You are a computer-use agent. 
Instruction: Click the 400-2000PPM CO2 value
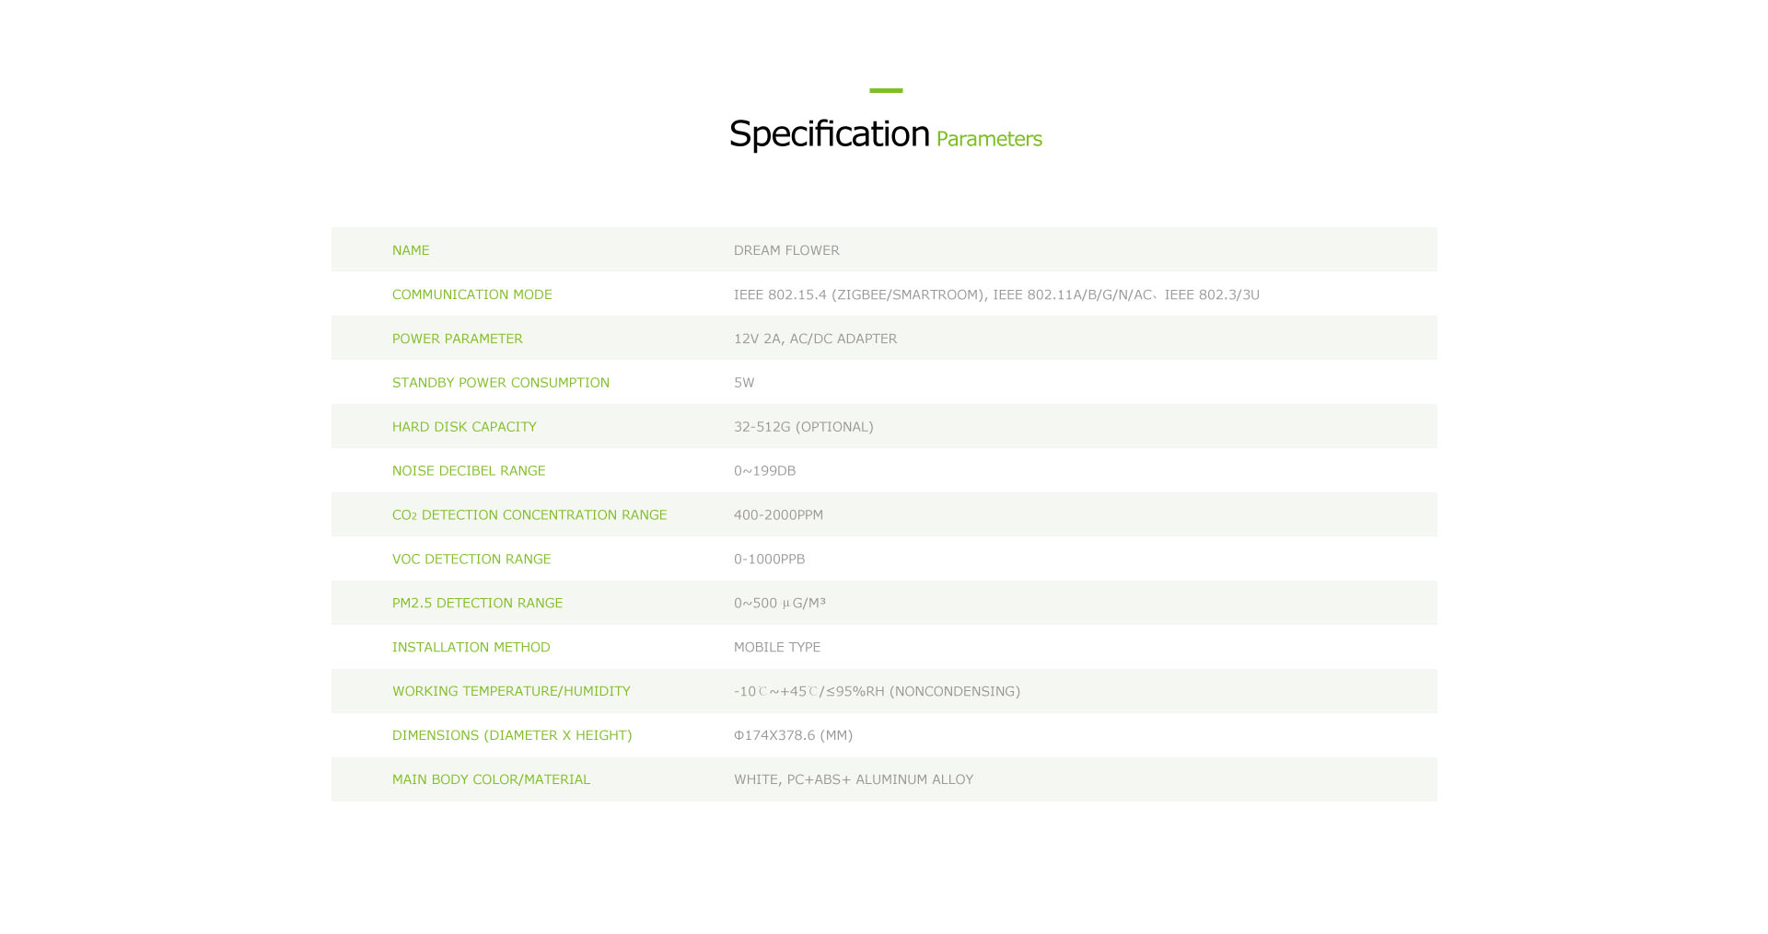778,515
